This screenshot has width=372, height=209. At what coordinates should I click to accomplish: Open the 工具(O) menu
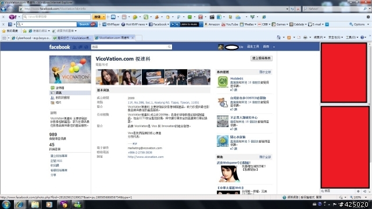[x=352, y=37]
